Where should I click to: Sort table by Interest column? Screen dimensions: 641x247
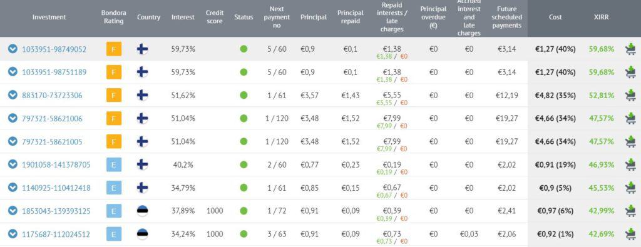(183, 17)
